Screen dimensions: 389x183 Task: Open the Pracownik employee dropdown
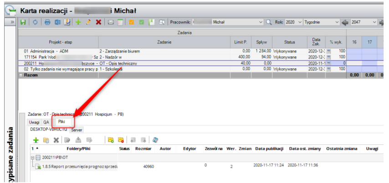261,22
